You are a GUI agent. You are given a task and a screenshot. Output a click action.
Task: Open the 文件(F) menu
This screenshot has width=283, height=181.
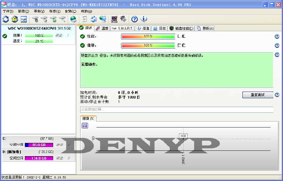pyautogui.click(x=8, y=11)
